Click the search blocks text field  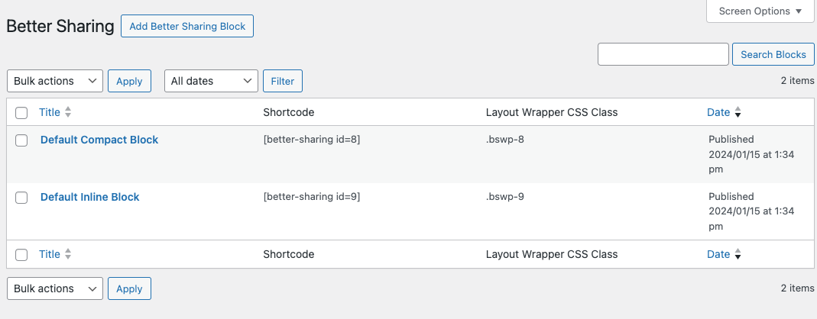663,55
